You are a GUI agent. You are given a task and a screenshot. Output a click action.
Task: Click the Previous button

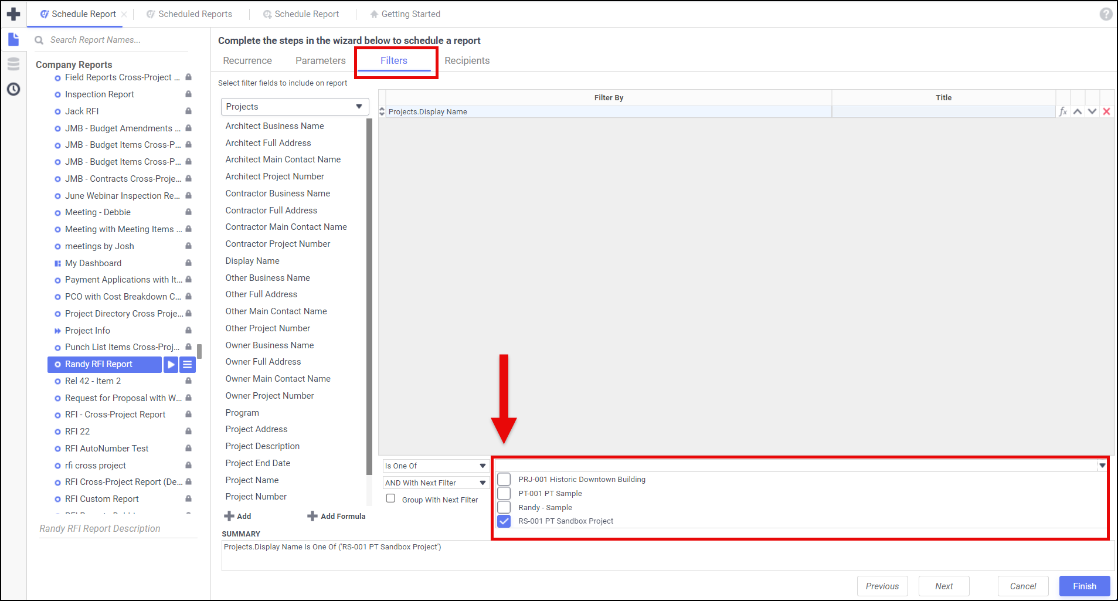coord(882,586)
